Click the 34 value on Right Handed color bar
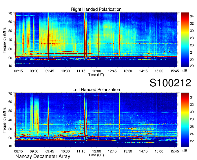Image resolution: width=197 pixels, height=160 pixels. (192, 16)
